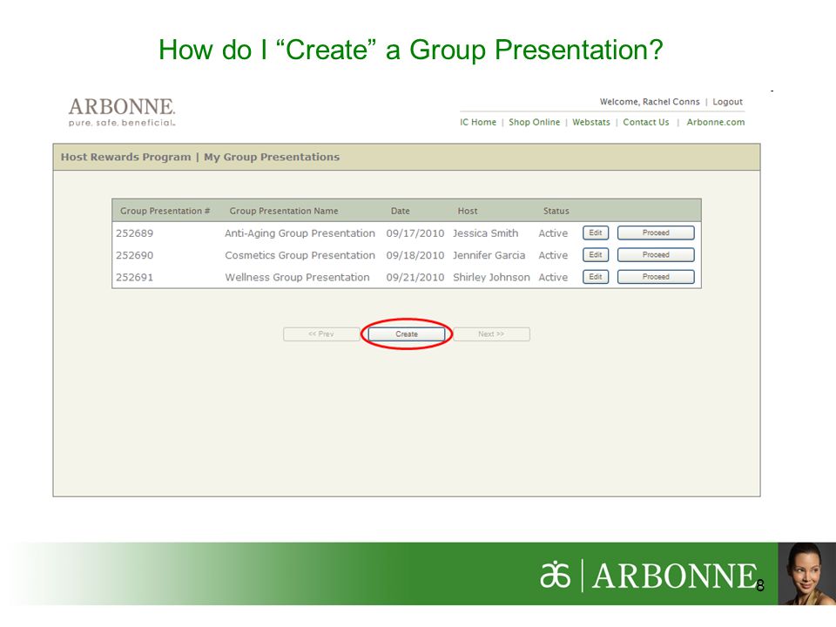Click the My Group Presentations heading
Viewport: 836px width, 627px height.
[x=272, y=157]
